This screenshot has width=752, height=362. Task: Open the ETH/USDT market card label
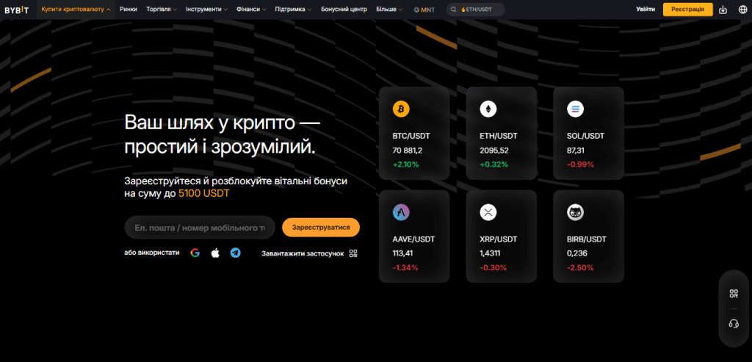tap(499, 136)
